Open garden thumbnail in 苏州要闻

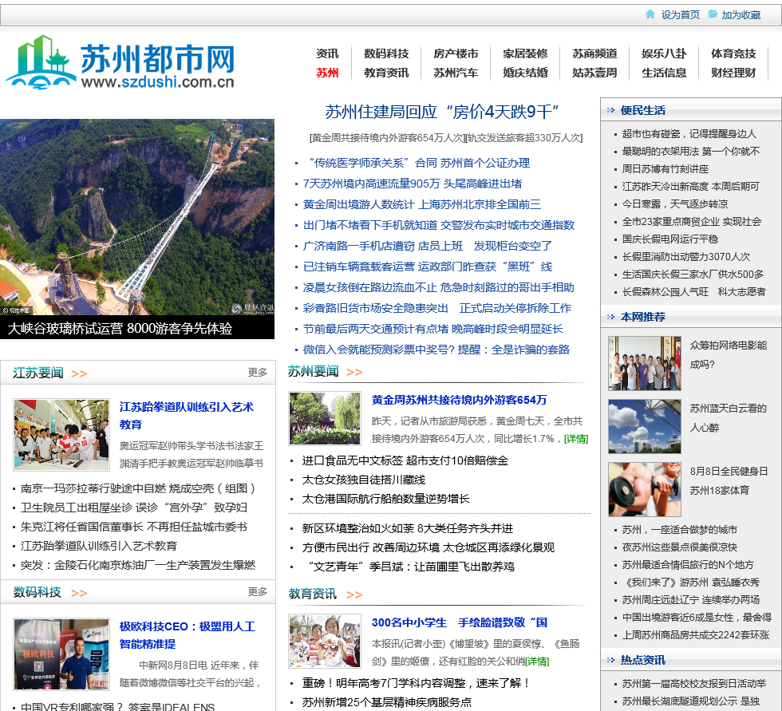tap(325, 418)
